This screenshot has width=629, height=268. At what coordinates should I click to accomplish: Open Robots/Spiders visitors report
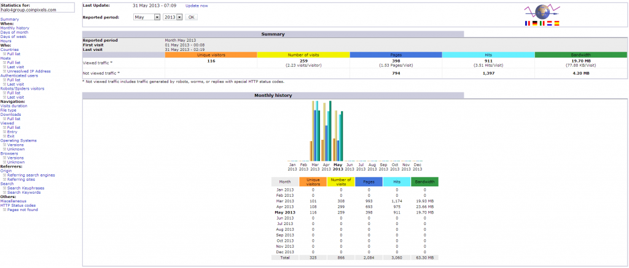click(23, 88)
